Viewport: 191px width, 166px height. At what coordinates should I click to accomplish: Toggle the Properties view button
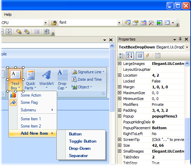140,56
